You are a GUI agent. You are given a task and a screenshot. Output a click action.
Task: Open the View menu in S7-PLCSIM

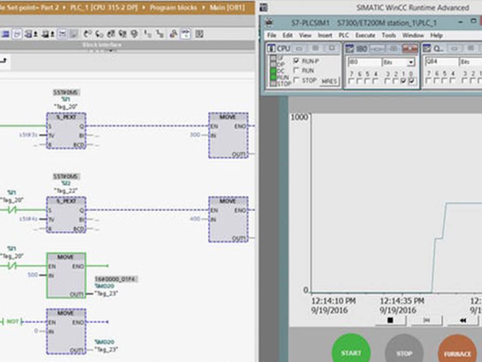tap(305, 35)
